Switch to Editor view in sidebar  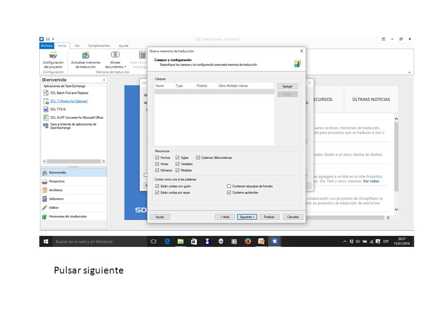click(74, 208)
